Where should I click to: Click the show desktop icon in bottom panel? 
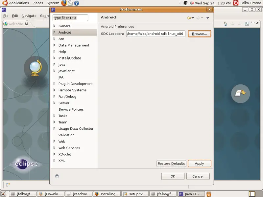pos(3,194)
